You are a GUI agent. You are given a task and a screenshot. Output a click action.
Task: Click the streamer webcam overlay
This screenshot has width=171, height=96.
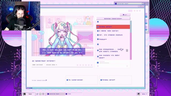pos(21,16)
